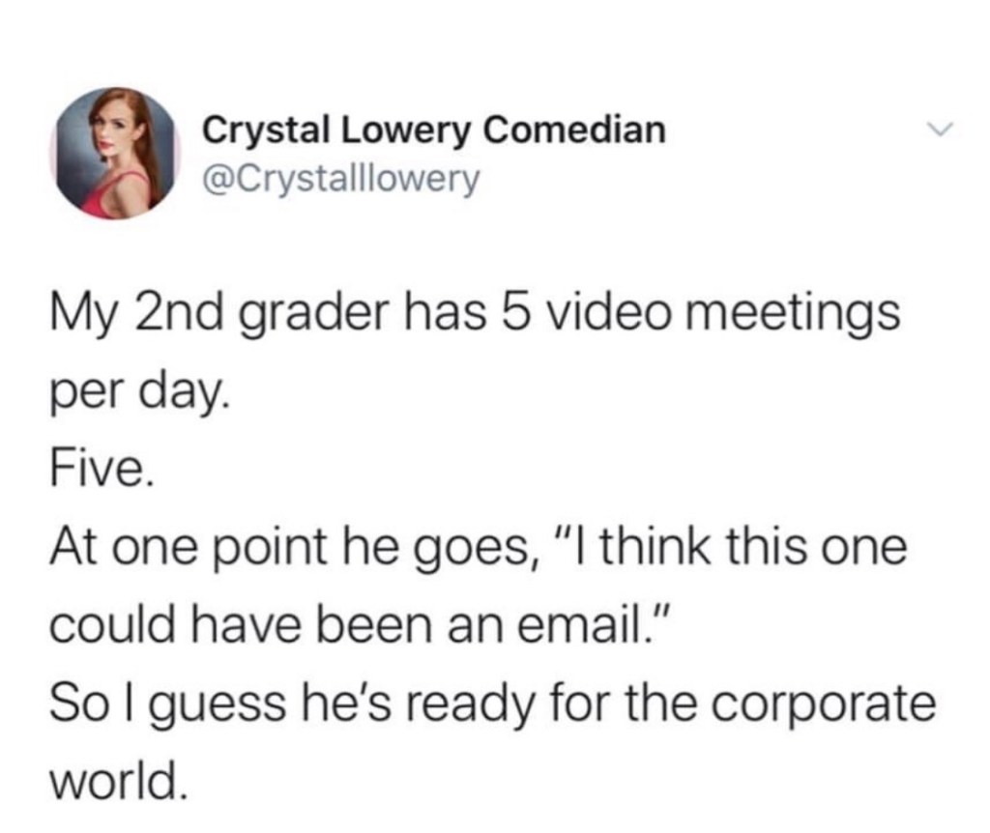Click the tweet line starting "My 2nd grader"
This screenshot has height=833, width=990.
click(x=474, y=316)
